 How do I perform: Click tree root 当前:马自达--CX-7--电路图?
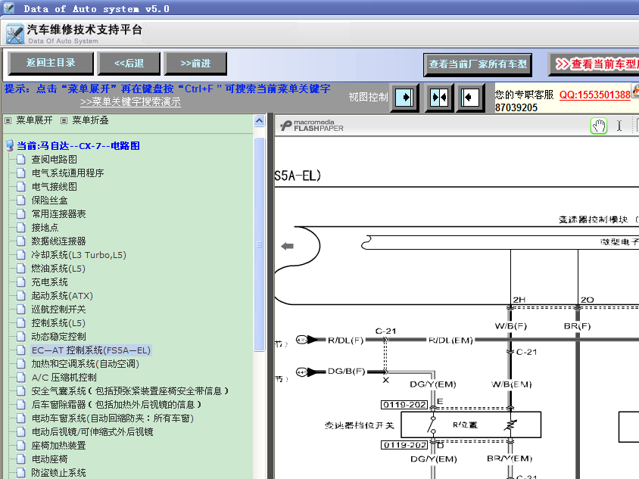(78, 146)
